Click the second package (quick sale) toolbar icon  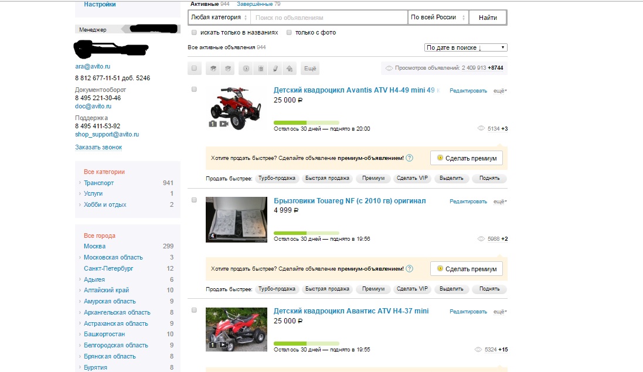pos(227,69)
